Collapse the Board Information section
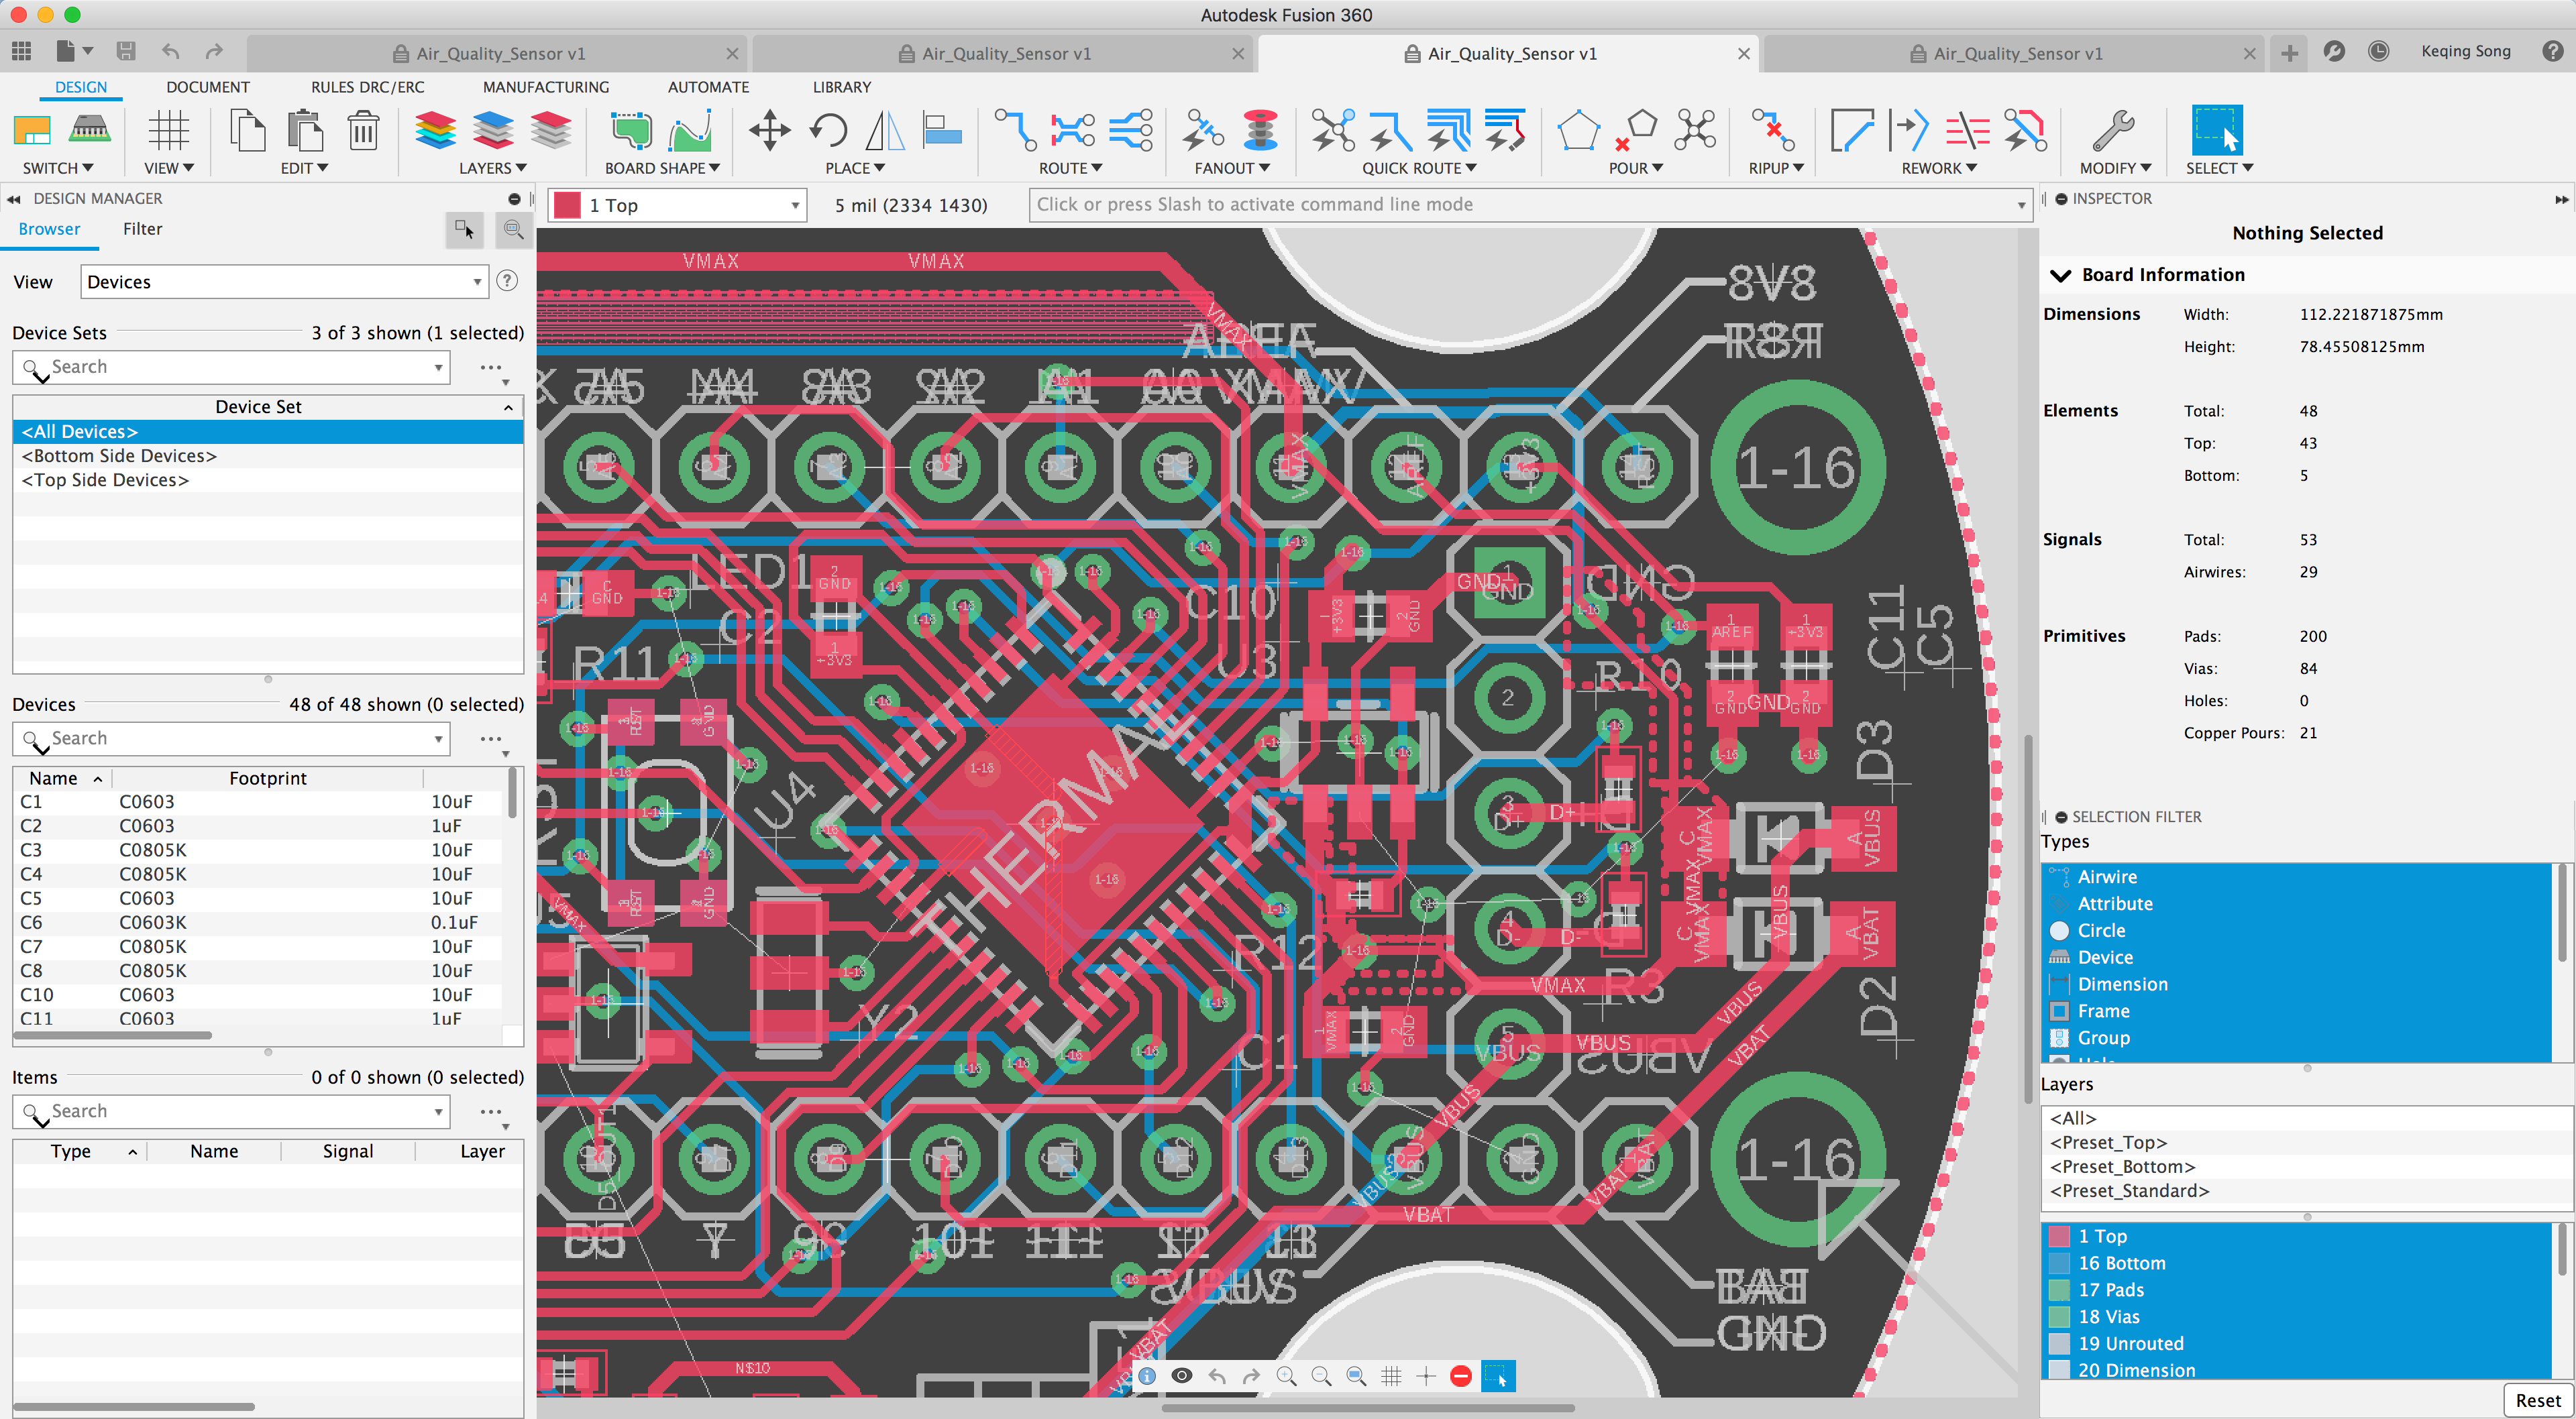2576x1419 pixels. pyautogui.click(x=2060, y=275)
